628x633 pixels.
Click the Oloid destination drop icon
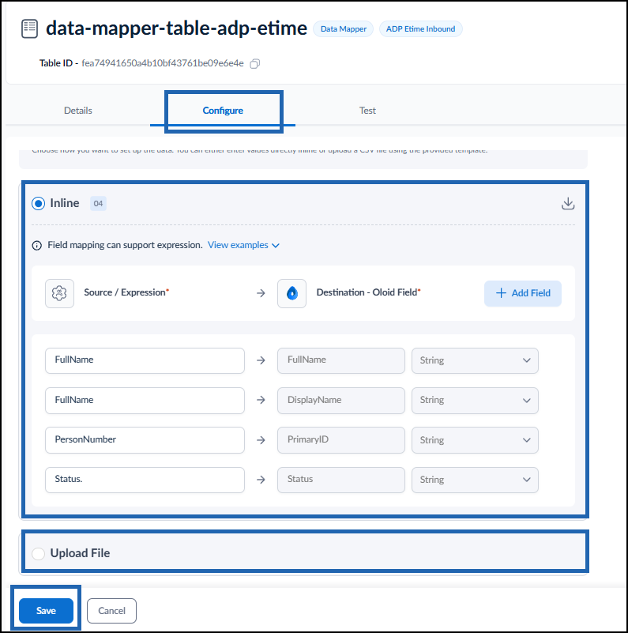point(291,293)
